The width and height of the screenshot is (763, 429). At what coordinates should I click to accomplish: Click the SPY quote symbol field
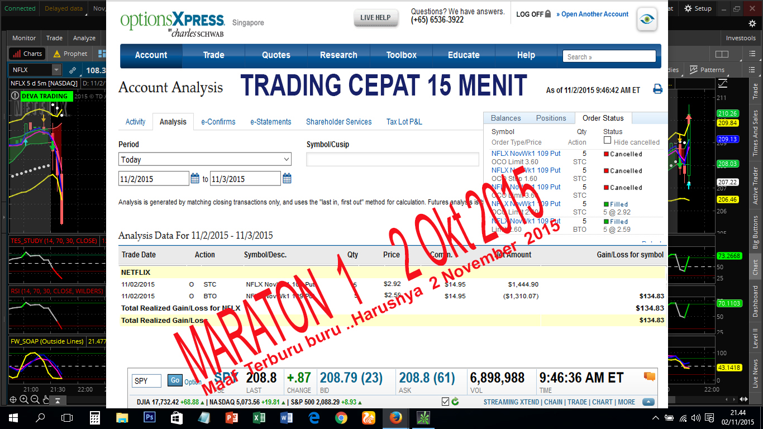click(x=147, y=381)
